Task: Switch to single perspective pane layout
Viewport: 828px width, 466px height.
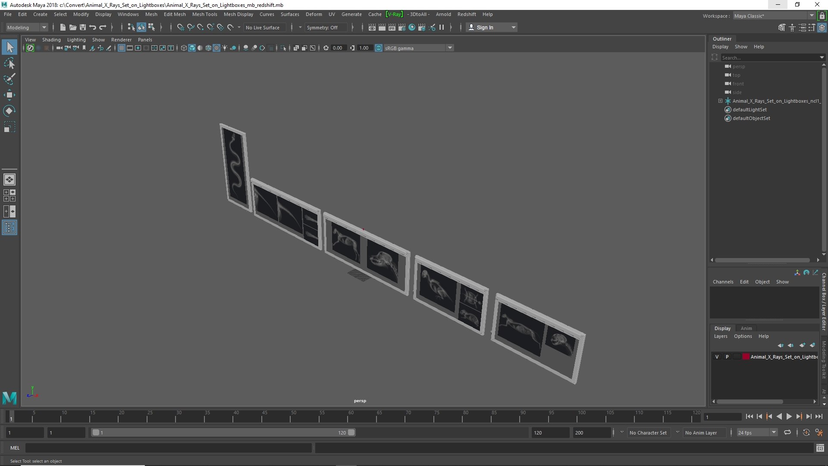Action: pos(9,179)
